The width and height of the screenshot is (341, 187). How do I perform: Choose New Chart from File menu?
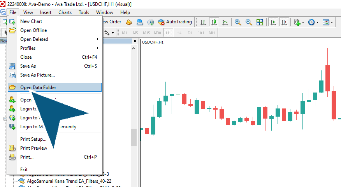[x=54, y=21]
